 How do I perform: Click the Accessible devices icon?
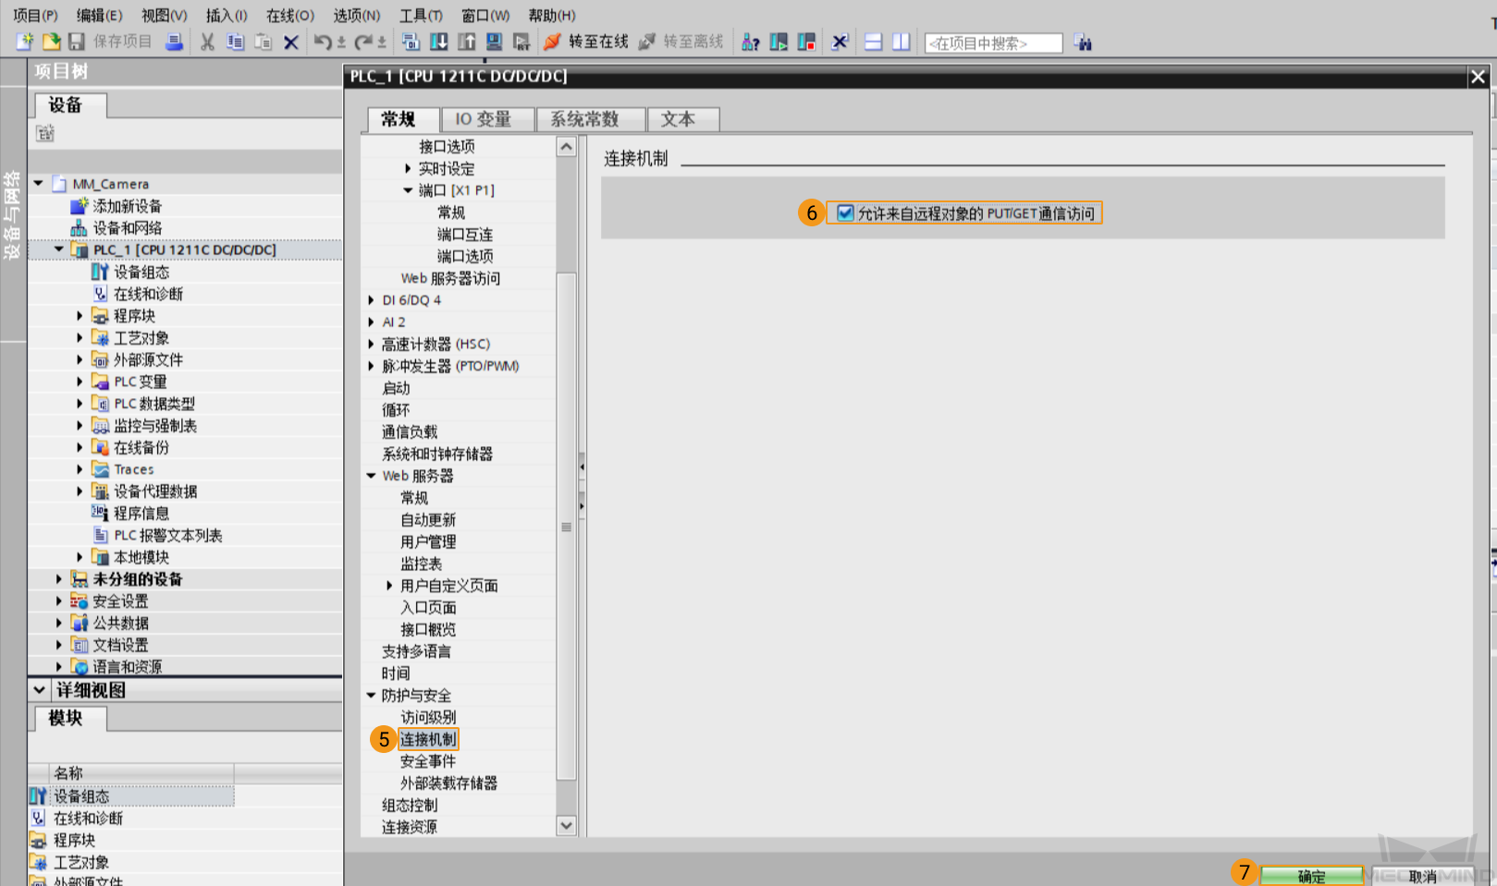(x=751, y=42)
